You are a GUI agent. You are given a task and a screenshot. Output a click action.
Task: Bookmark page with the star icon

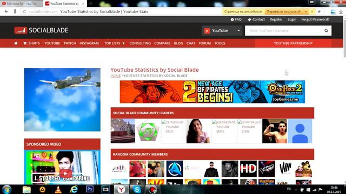[319, 11]
